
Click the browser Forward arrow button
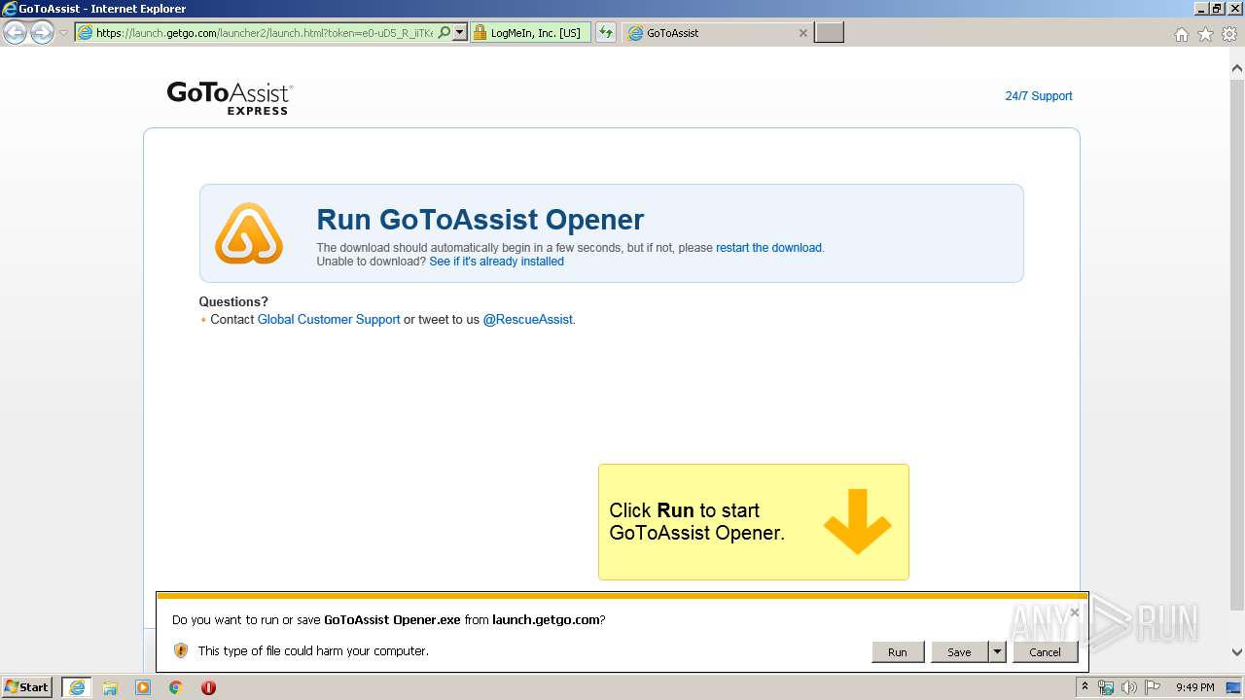[42, 32]
